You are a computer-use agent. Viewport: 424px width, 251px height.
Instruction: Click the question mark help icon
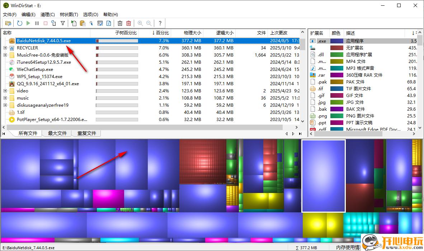[160, 23]
